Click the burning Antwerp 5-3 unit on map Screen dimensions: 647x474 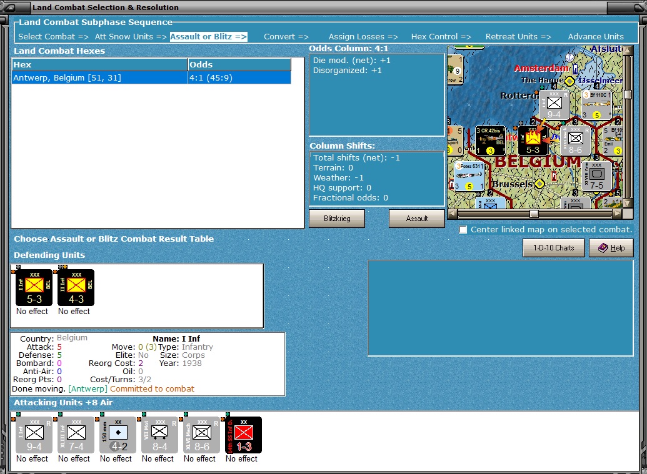(533, 141)
